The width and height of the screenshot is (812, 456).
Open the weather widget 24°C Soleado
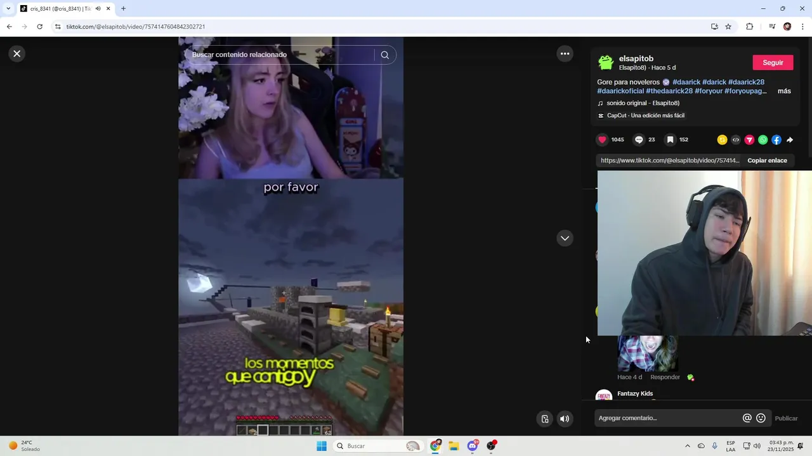24,446
